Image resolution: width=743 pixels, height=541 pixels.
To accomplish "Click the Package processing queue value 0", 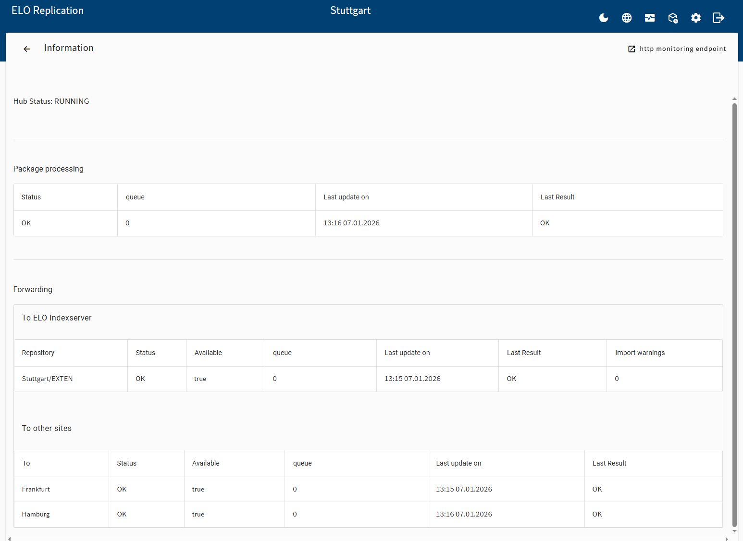I will [127, 223].
